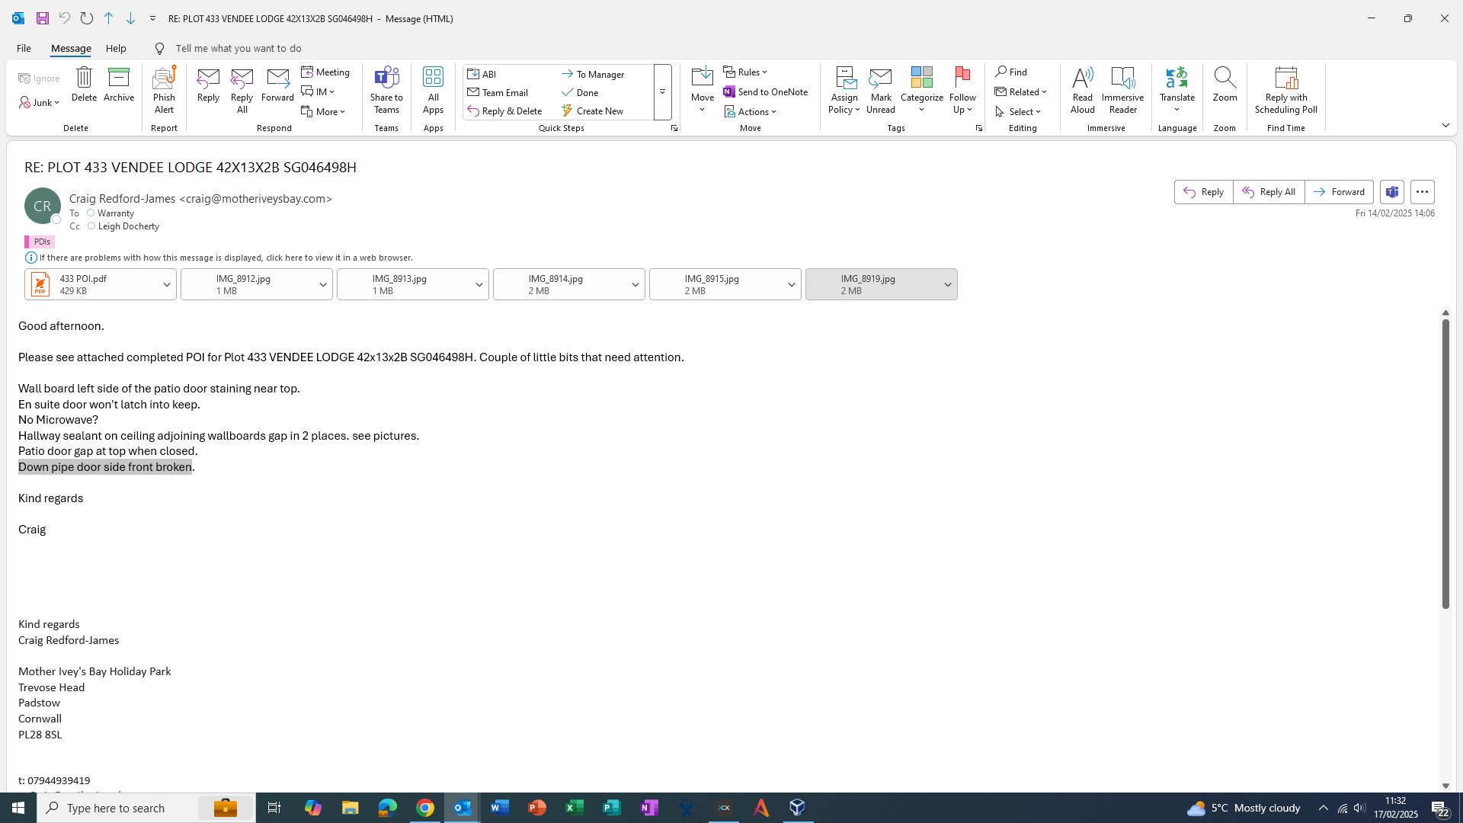Screen dimensions: 1463x823
Task: Open the File menu tab
Action: point(24,48)
